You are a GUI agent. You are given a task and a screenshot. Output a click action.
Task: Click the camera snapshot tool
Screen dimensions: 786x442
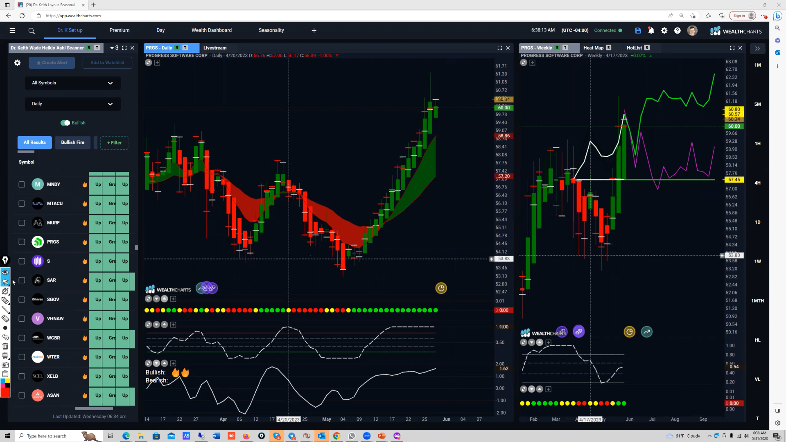click(5, 364)
